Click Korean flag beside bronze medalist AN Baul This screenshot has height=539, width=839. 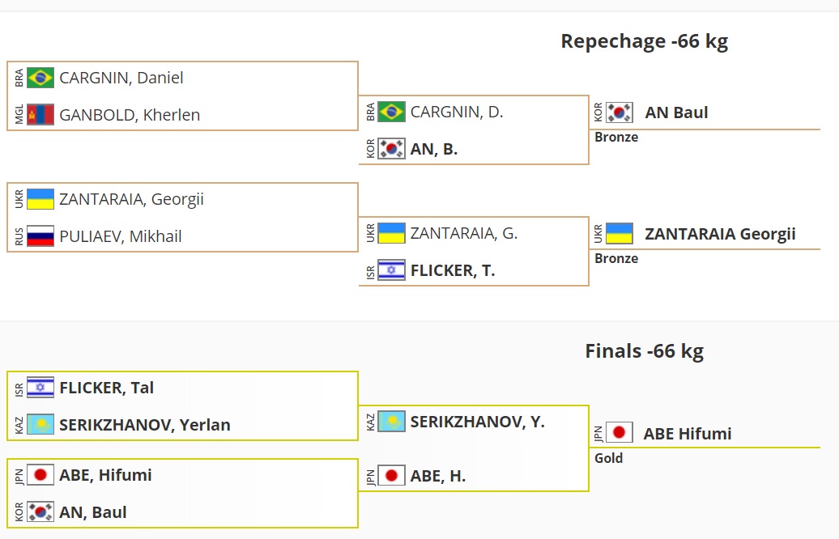(620, 112)
